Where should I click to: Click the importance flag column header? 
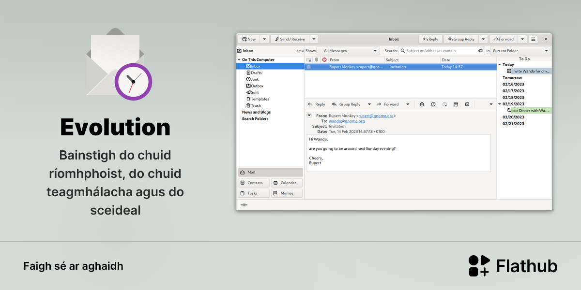tap(324, 60)
